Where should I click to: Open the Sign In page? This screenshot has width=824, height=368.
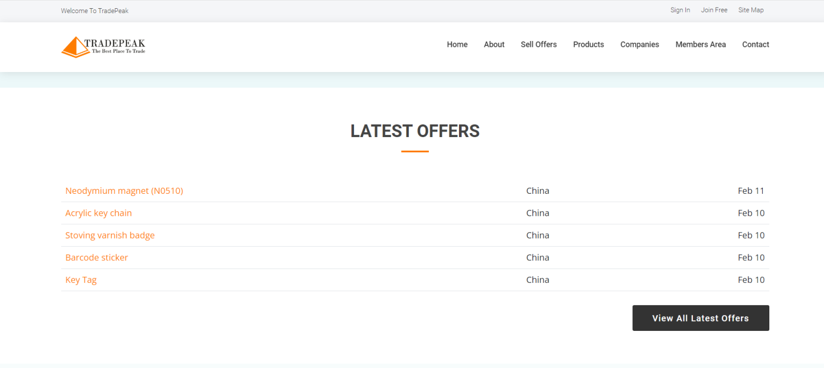pyautogui.click(x=680, y=10)
